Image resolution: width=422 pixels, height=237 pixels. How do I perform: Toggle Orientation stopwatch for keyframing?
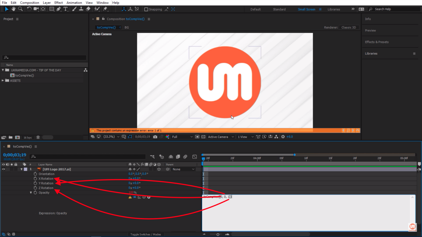point(35,174)
